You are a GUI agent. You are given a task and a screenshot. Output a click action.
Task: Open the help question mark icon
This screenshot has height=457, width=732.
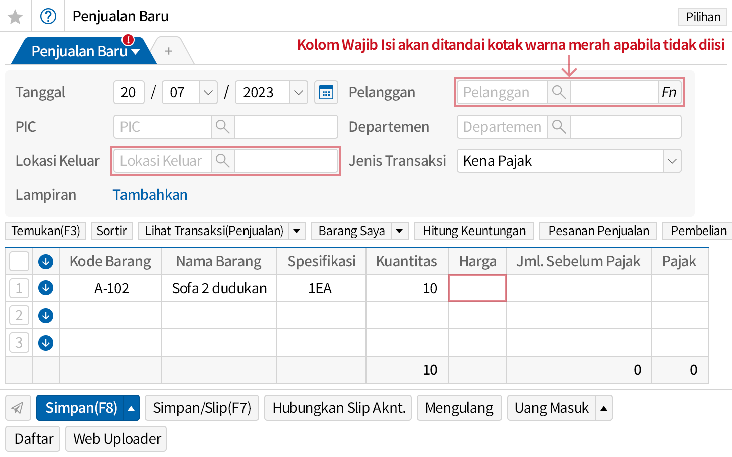click(48, 17)
